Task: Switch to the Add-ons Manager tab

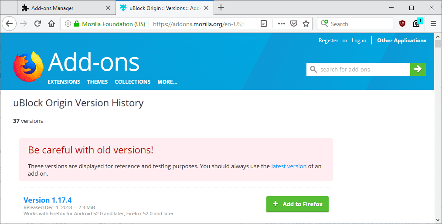Action: coord(66,8)
